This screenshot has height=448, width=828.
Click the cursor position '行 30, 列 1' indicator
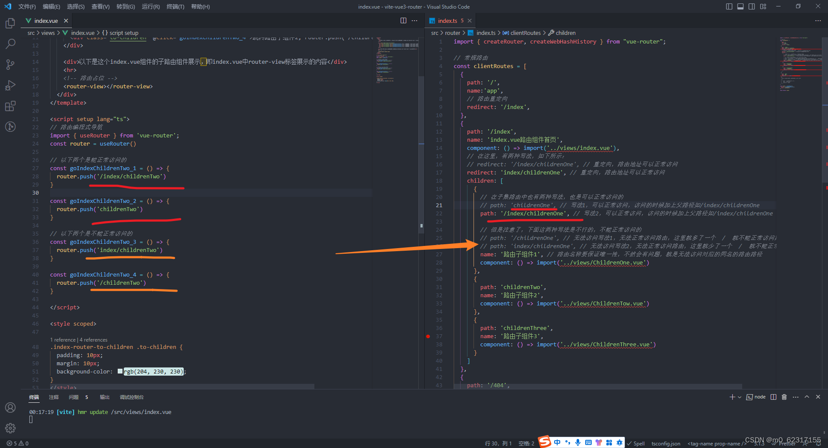point(498,443)
